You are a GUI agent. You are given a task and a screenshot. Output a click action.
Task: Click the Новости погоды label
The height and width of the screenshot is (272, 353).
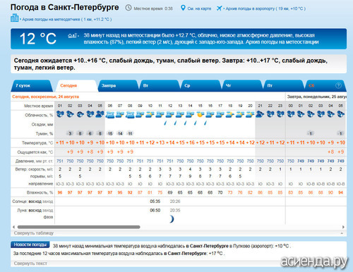pos(30,245)
